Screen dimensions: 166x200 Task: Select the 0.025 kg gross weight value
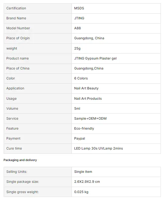click(x=81, y=192)
